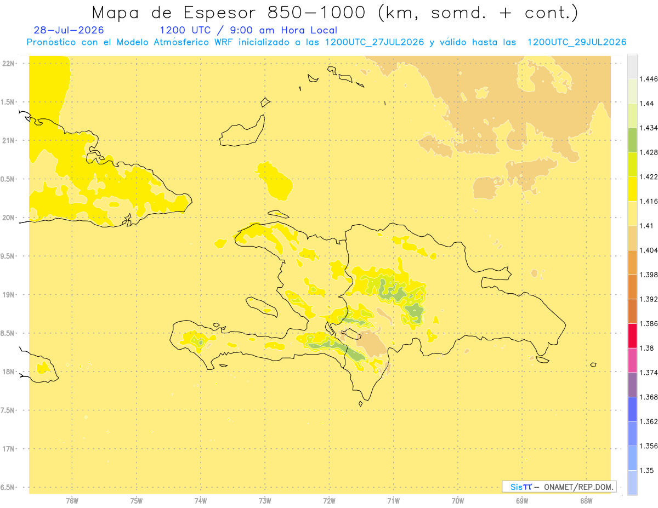Click the 70W longitude label
Viewport: 658px width, 508px height.
point(458,501)
